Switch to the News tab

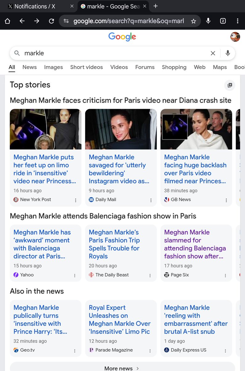(x=30, y=67)
